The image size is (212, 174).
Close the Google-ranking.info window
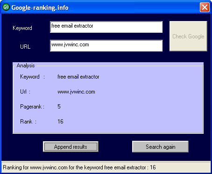coord(205,7)
